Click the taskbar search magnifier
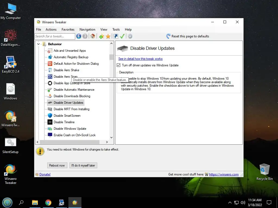This screenshot has width=278, height=208. [21, 203]
